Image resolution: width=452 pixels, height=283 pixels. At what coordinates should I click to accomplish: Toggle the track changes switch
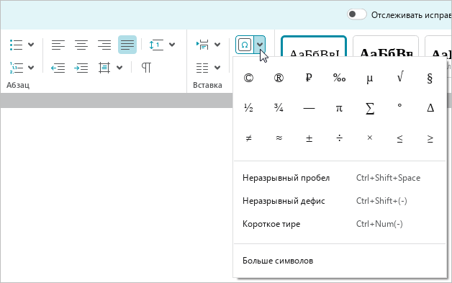point(356,14)
